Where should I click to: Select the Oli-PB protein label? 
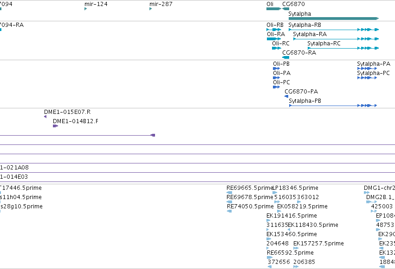coord(281,64)
